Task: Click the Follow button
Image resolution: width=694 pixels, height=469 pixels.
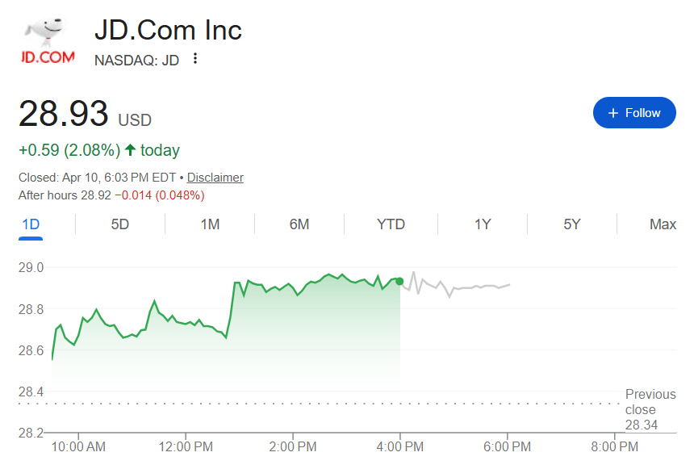Action: click(x=634, y=113)
